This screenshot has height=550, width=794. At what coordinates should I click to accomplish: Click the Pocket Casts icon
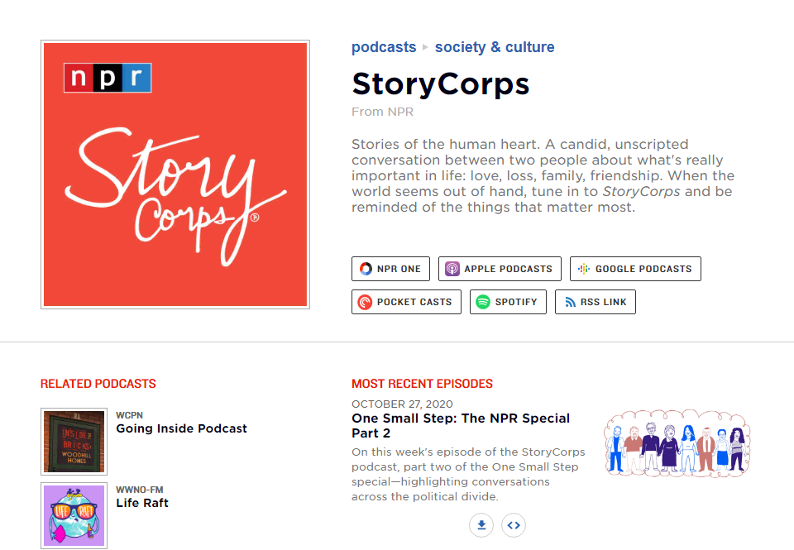[366, 302]
